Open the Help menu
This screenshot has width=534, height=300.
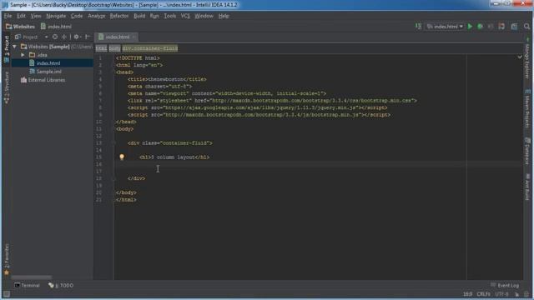[x=224, y=16]
